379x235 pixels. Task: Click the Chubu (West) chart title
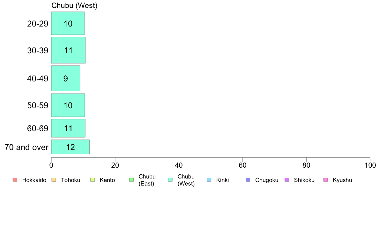74,6
